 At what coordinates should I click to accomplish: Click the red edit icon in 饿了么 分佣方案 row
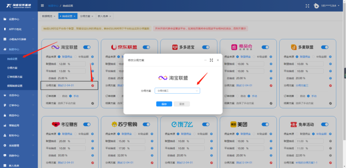(x=211, y=163)
